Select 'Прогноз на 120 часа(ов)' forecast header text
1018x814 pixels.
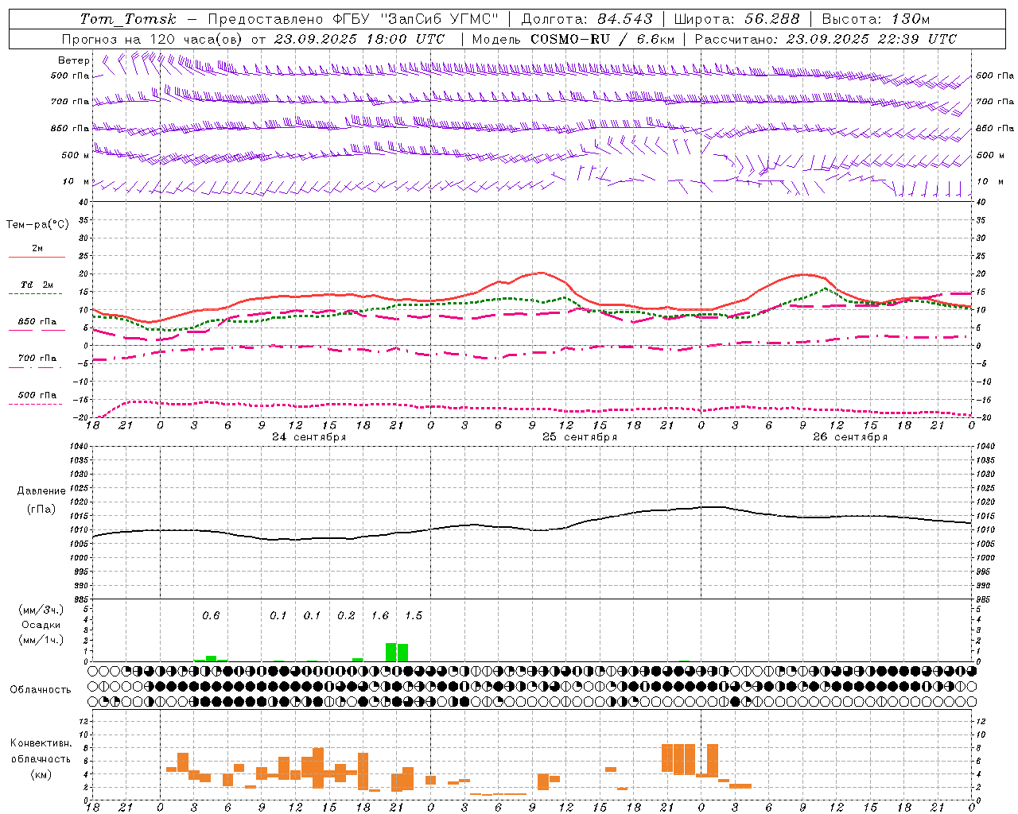[151, 39]
